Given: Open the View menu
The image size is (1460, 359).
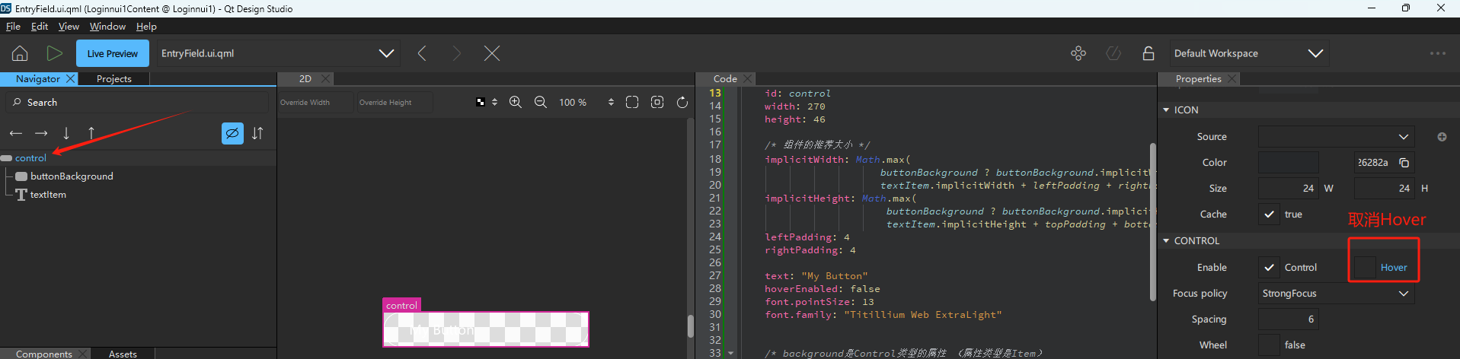Looking at the screenshot, I should pyautogui.click(x=69, y=26).
